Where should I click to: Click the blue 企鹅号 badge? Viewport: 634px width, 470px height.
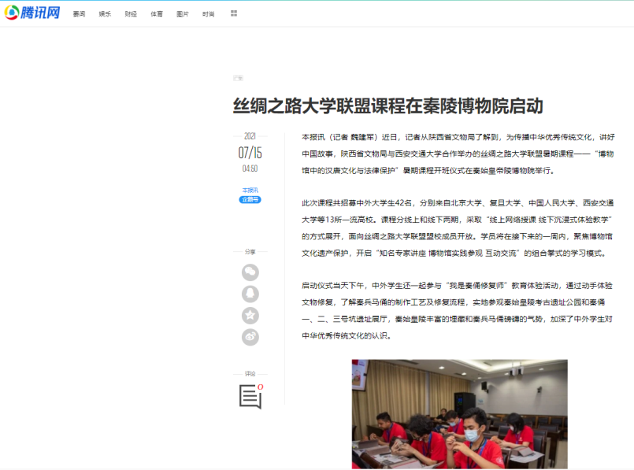(x=250, y=199)
